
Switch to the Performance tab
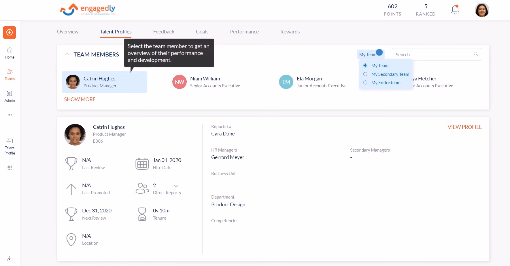(244, 32)
